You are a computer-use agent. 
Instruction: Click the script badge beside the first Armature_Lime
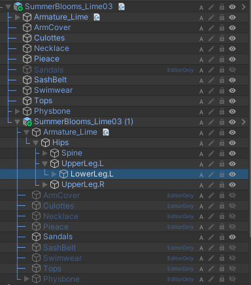coord(97,17)
